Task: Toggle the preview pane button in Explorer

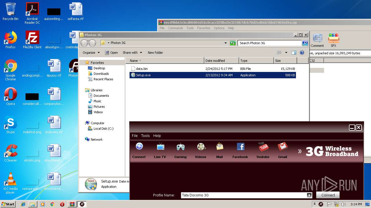Action: 294,53
